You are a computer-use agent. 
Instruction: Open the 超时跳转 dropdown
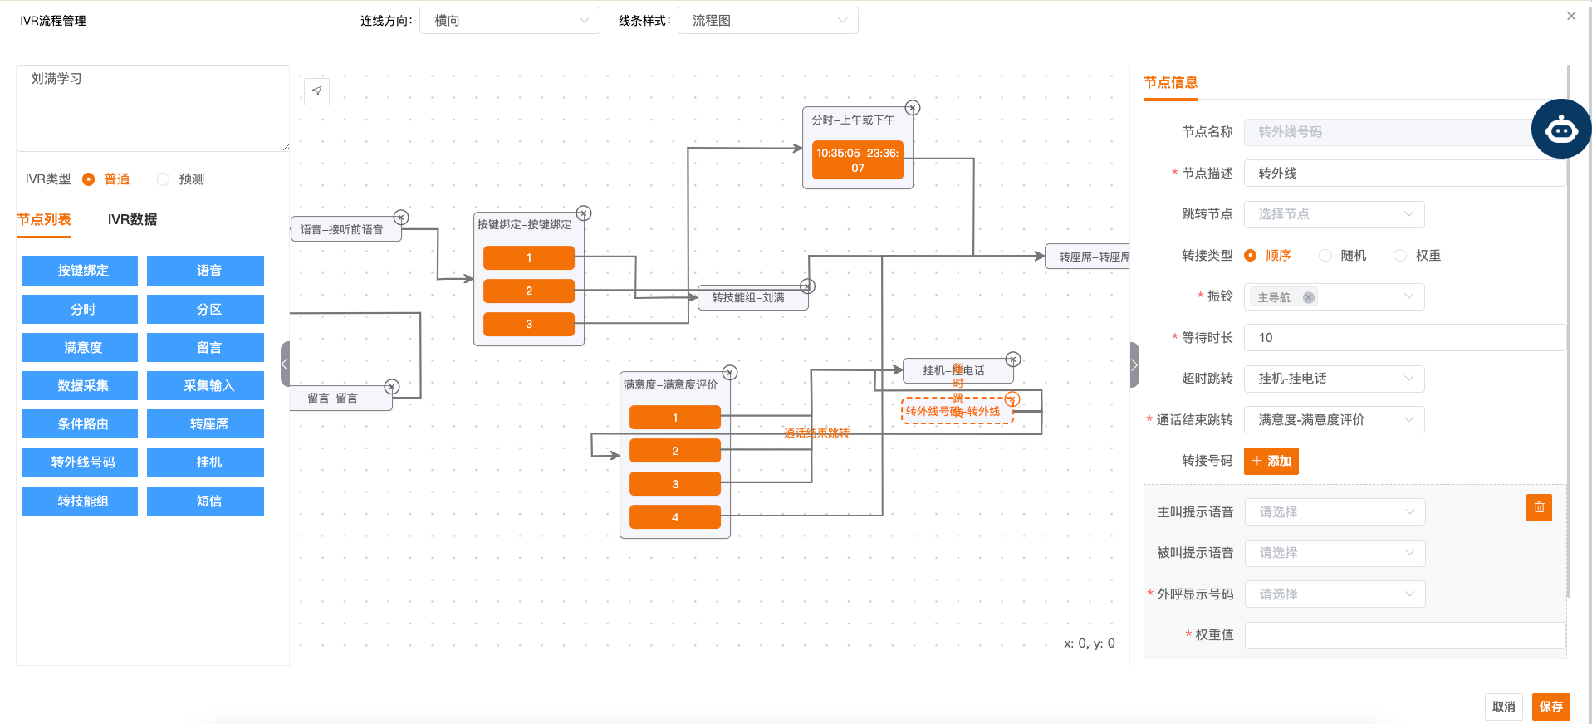coord(1334,379)
